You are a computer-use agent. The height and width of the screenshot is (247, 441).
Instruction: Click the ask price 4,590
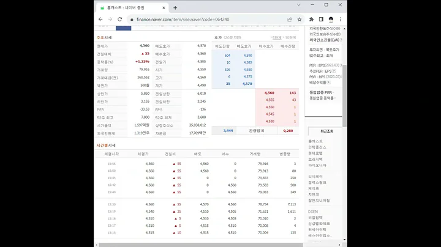[x=248, y=56]
